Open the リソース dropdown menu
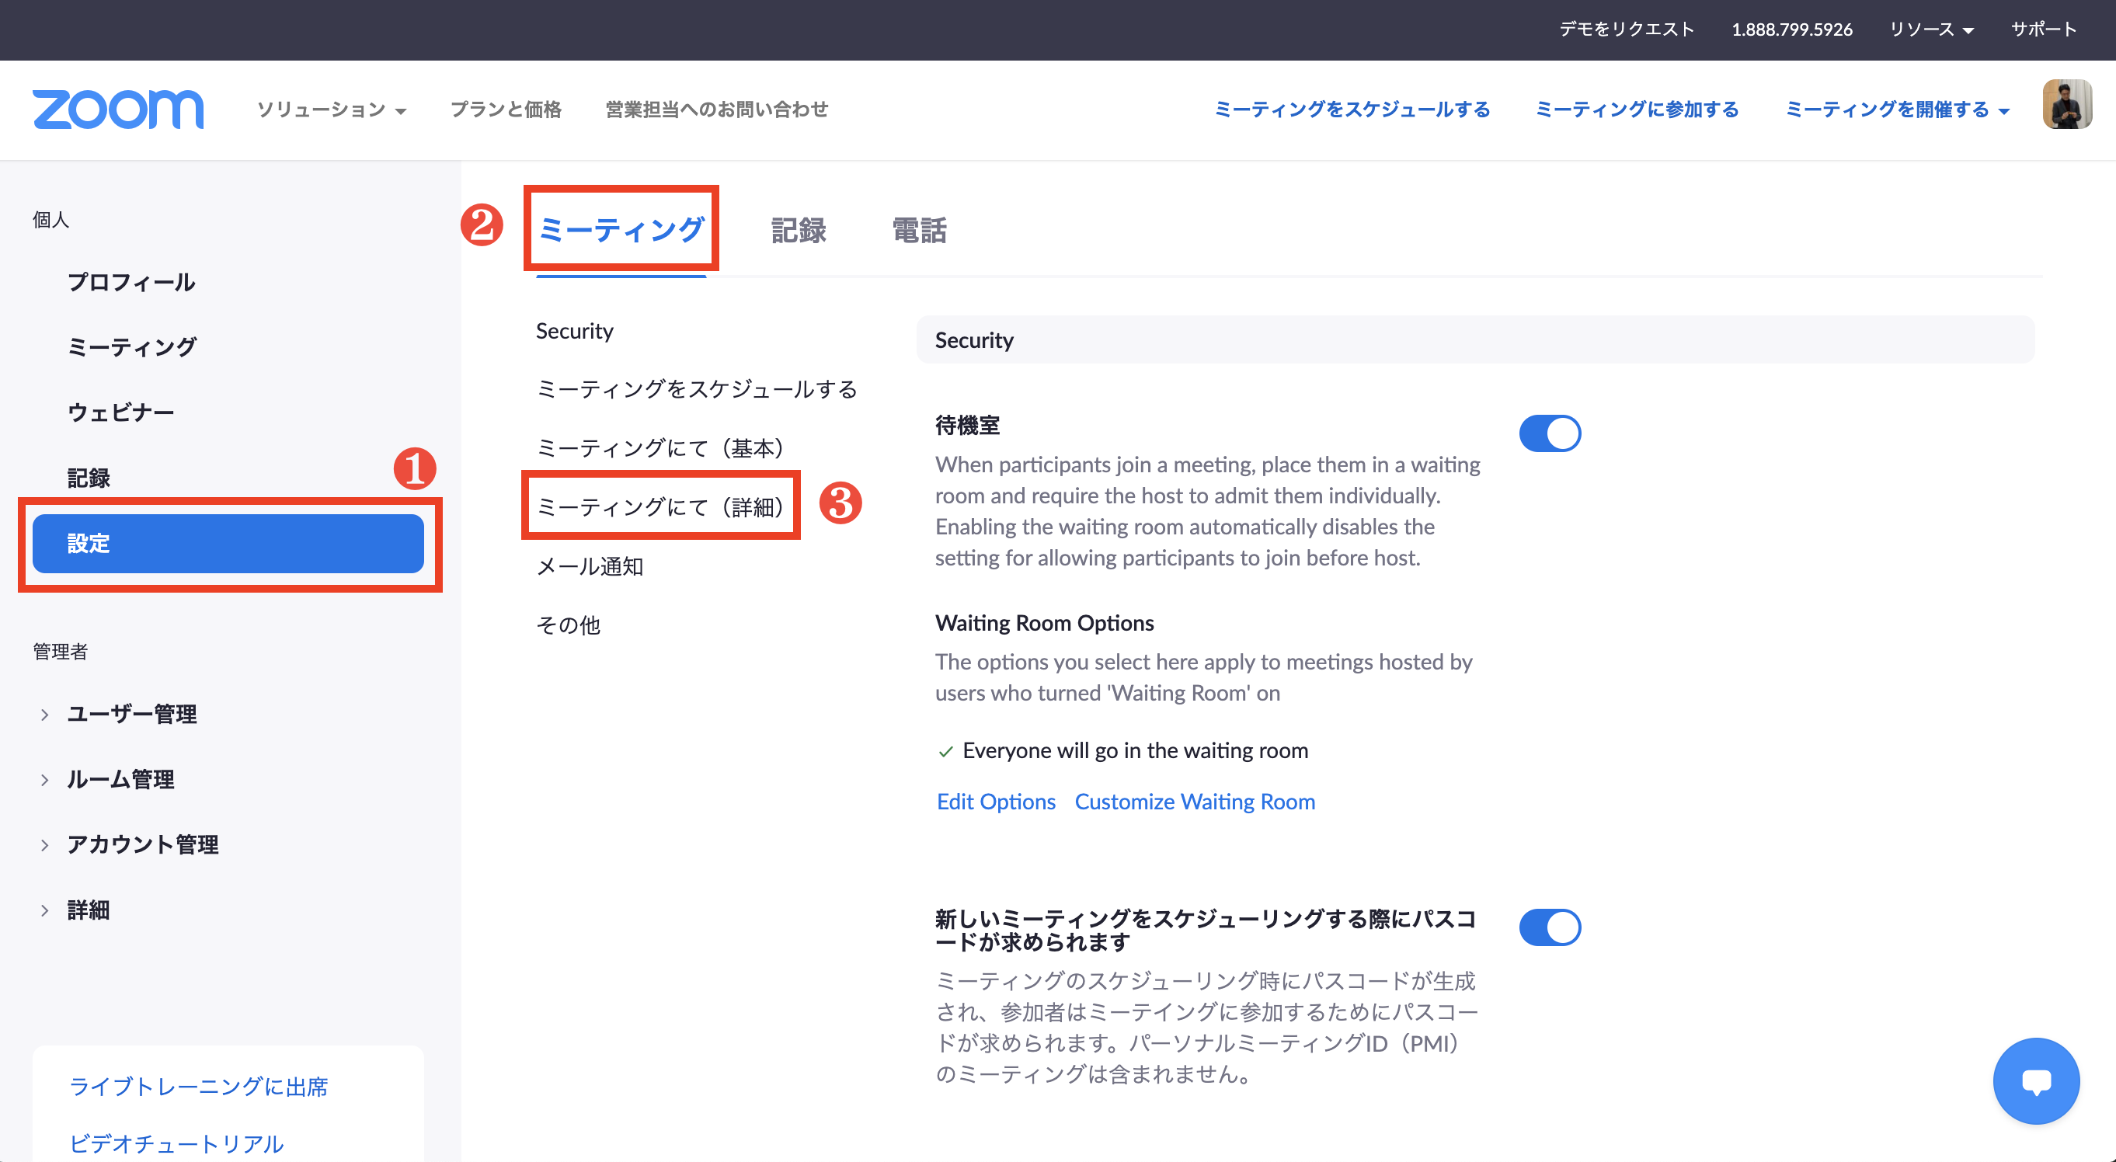The image size is (2116, 1162). tap(1931, 30)
